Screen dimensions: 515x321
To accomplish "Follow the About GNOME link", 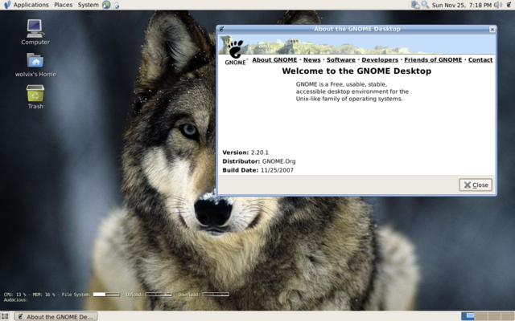I will (x=274, y=60).
